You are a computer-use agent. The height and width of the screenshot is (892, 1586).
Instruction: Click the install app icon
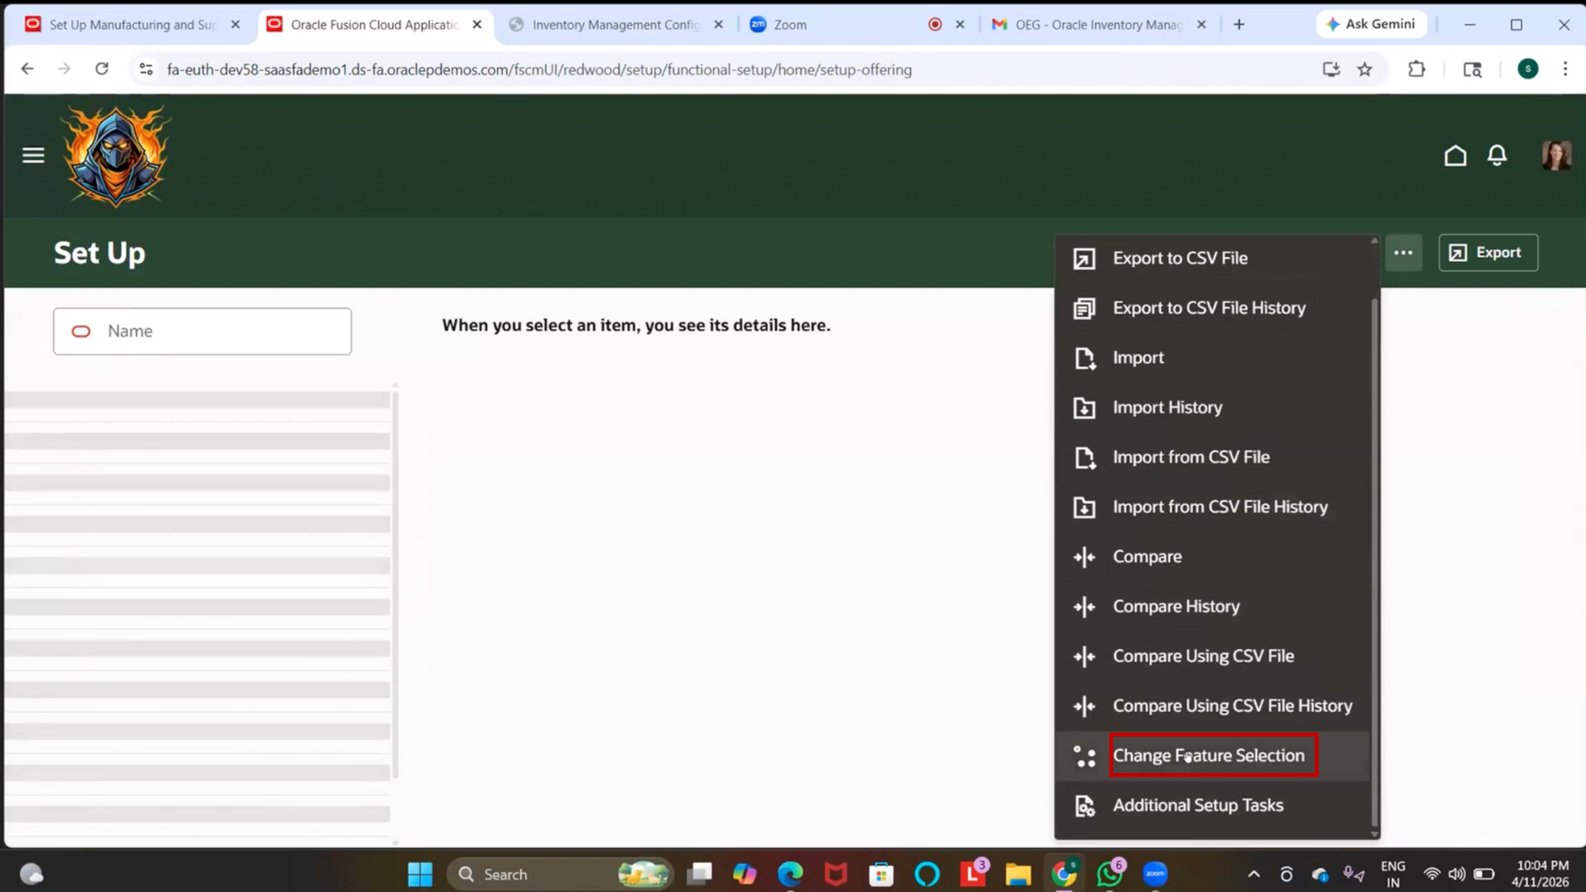[1331, 69]
